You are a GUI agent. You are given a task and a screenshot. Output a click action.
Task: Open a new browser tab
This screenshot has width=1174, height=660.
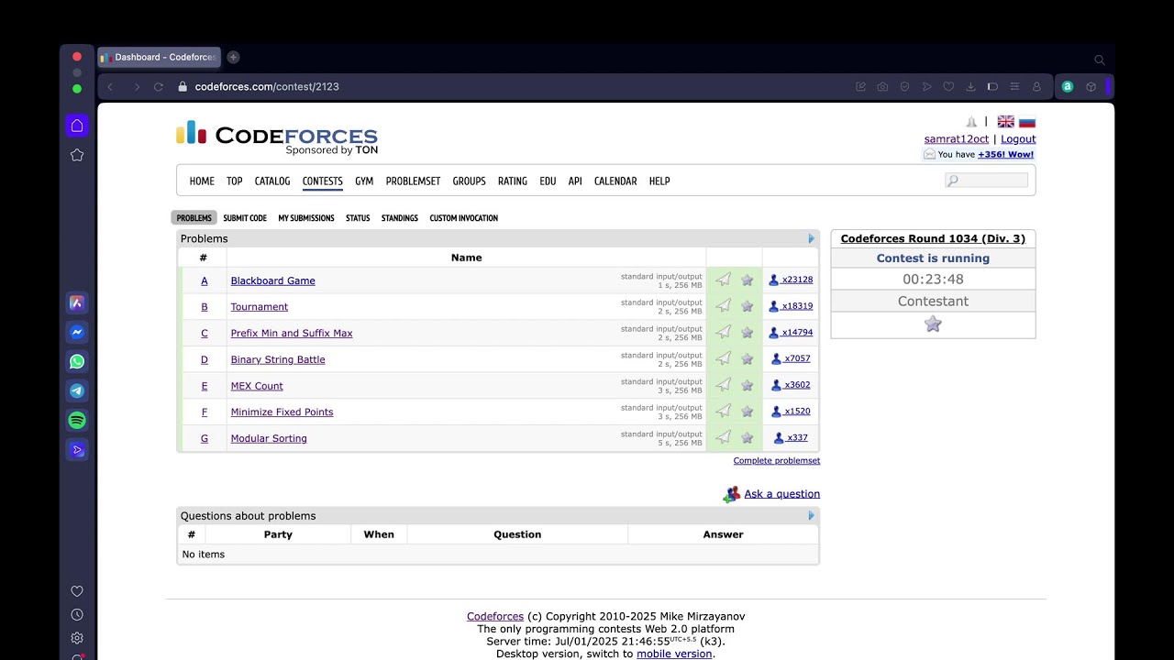coord(233,57)
